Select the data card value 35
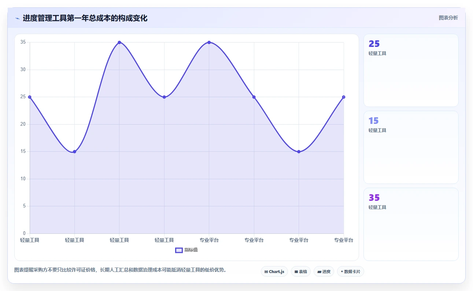This screenshot has width=473, height=291. point(374,198)
